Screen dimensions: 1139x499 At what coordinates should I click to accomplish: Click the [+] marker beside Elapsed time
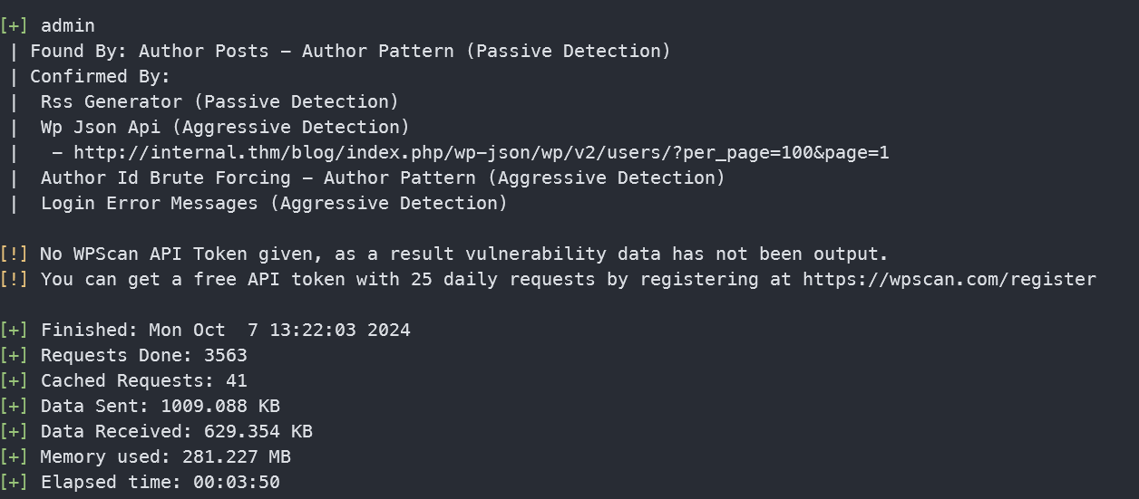click(x=15, y=482)
